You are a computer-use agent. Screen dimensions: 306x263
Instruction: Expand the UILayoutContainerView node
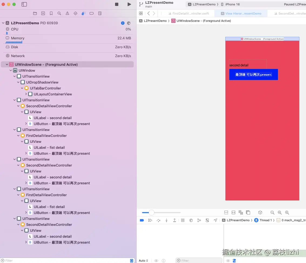pos(26,94)
